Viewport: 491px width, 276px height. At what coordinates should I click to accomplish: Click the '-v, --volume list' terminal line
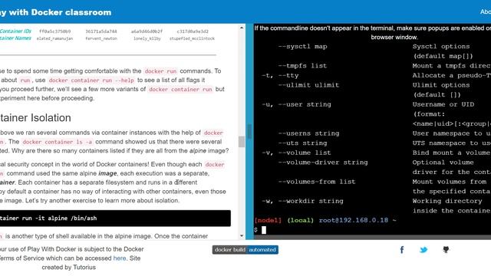[x=296, y=153]
